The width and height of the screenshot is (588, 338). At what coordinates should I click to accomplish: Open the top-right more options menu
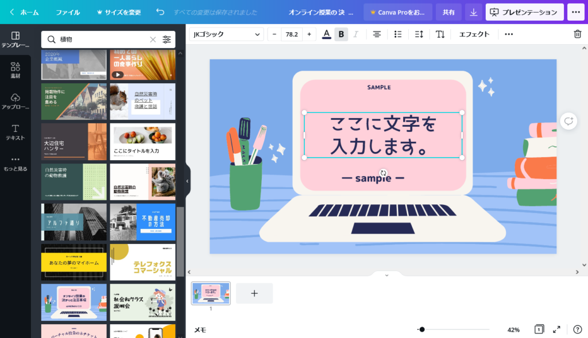click(575, 13)
